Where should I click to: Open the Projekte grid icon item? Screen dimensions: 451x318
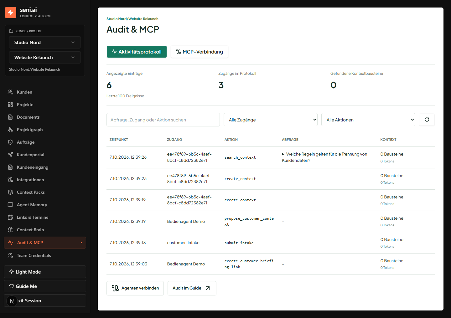45,105
